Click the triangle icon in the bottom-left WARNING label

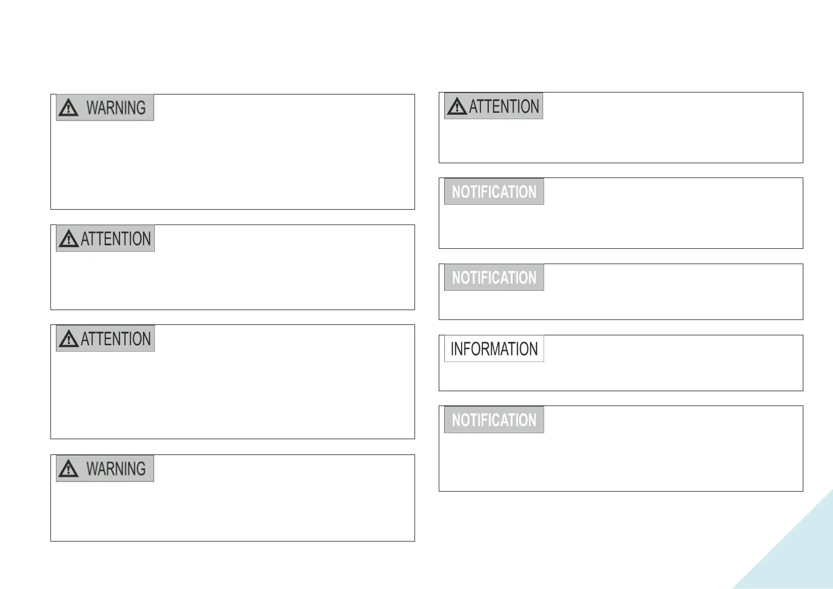[x=68, y=469]
